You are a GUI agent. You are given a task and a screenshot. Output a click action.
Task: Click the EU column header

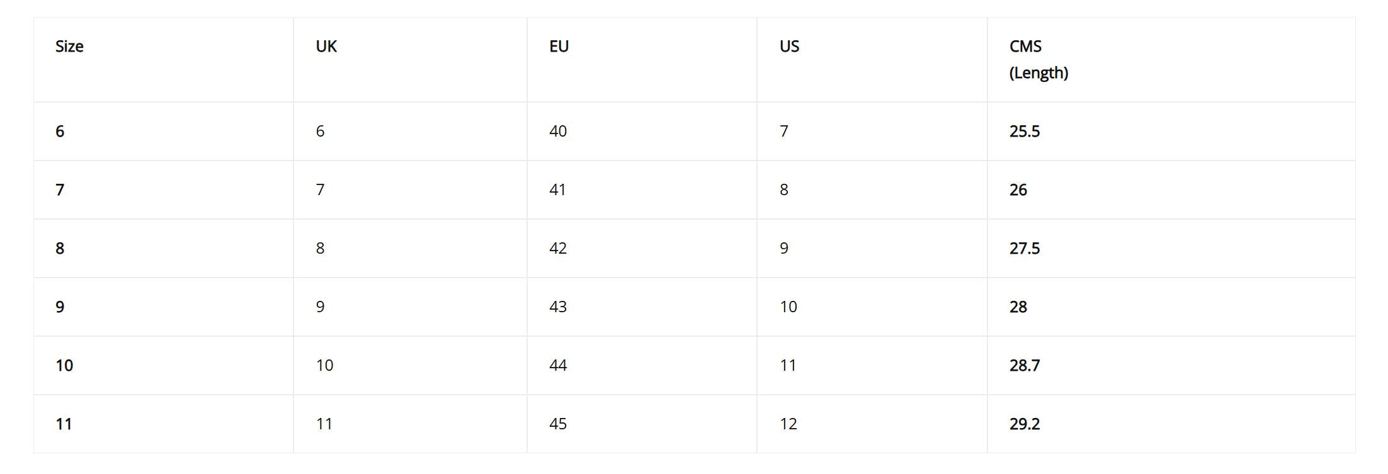559,47
